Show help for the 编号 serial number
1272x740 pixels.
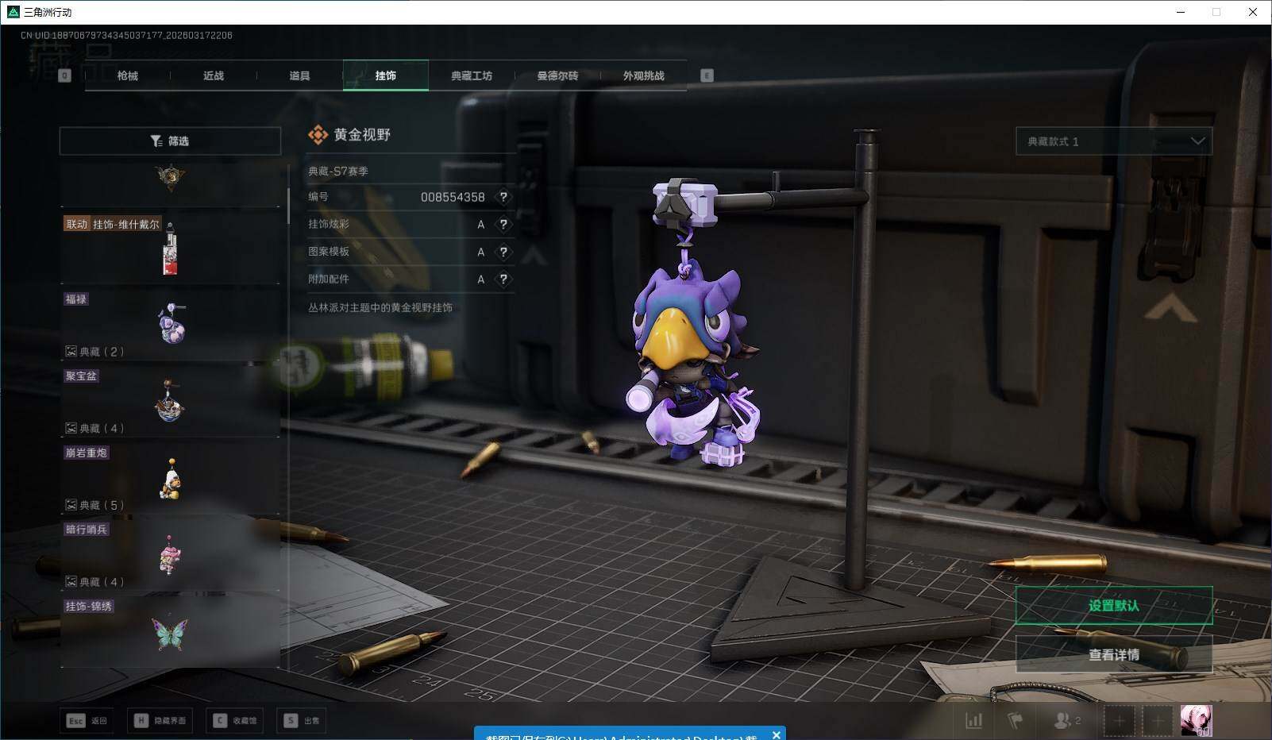click(503, 197)
